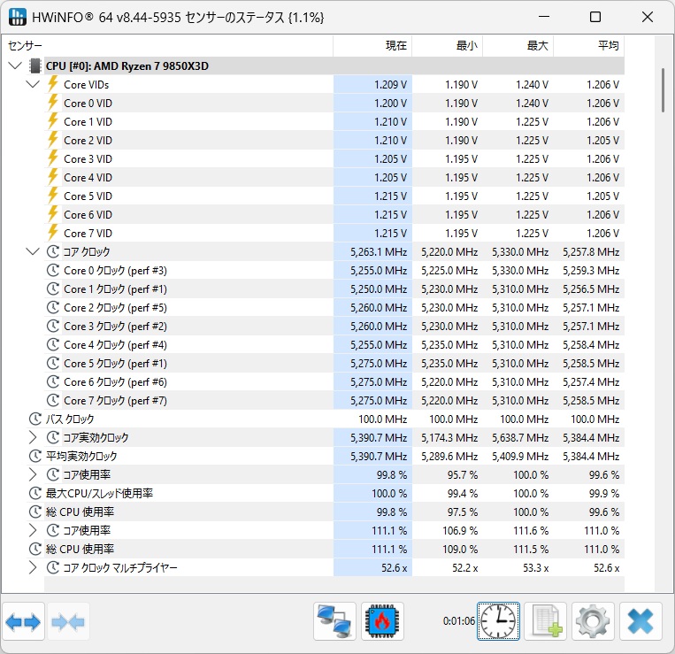
Task: Start logging with document plus icon
Action: coord(545,622)
